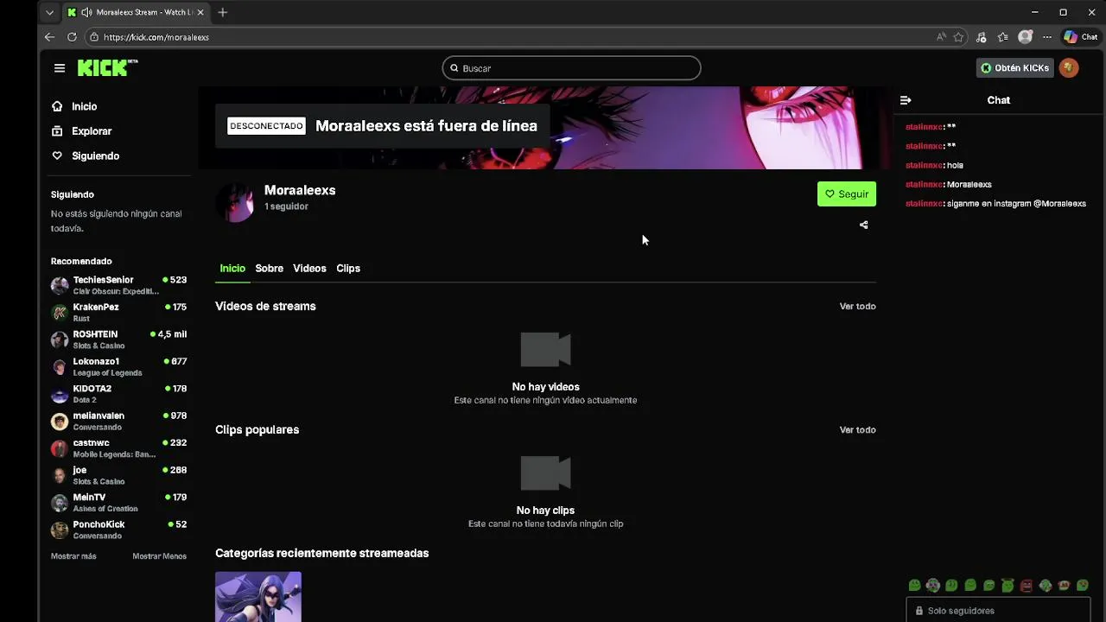Viewport: 1106px width, 622px height.
Task: Click the Moraaleexs channel name heading
Action: (300, 190)
